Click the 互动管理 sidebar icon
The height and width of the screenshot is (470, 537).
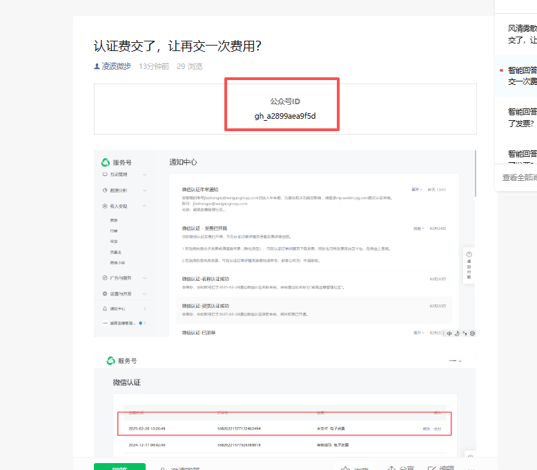click(105, 175)
